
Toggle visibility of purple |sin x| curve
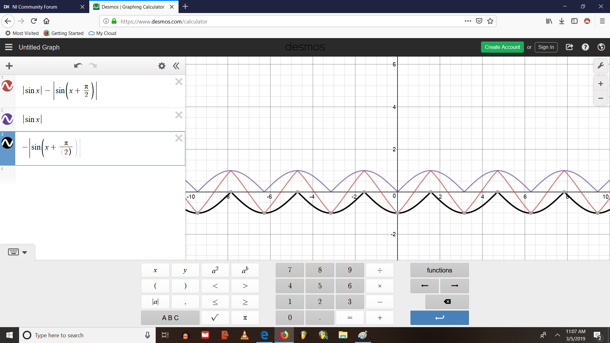pyautogui.click(x=7, y=119)
